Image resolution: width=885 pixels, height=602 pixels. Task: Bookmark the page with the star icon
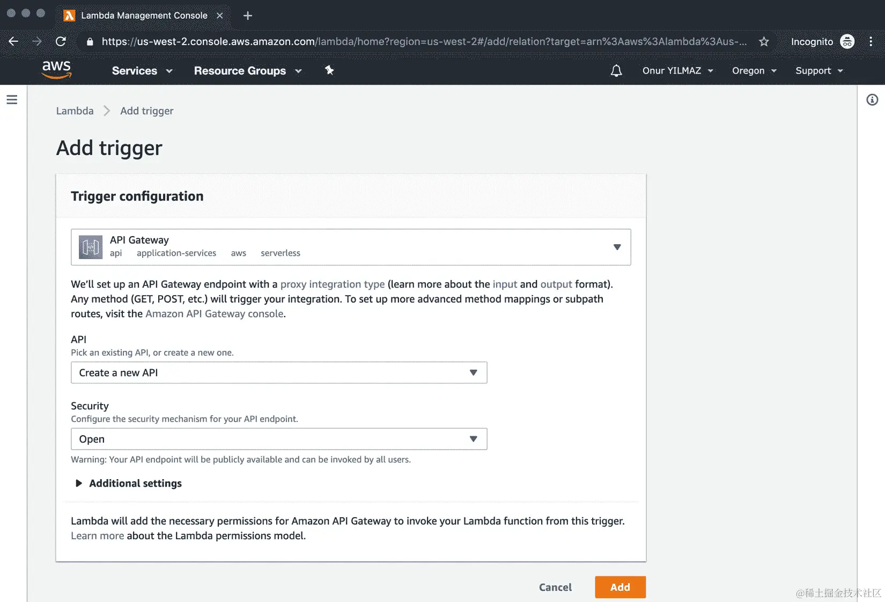click(x=764, y=41)
